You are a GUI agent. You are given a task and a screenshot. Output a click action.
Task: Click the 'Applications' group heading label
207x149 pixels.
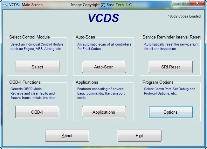click(87, 82)
